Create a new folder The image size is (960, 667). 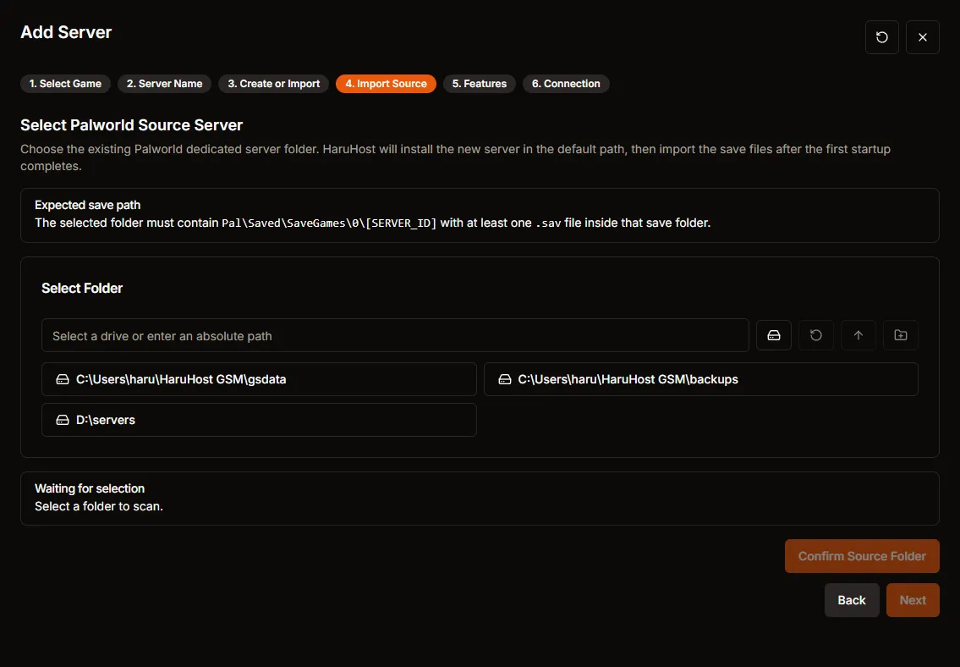coord(900,335)
